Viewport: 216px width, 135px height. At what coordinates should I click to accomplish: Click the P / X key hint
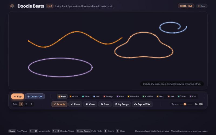click(56, 131)
